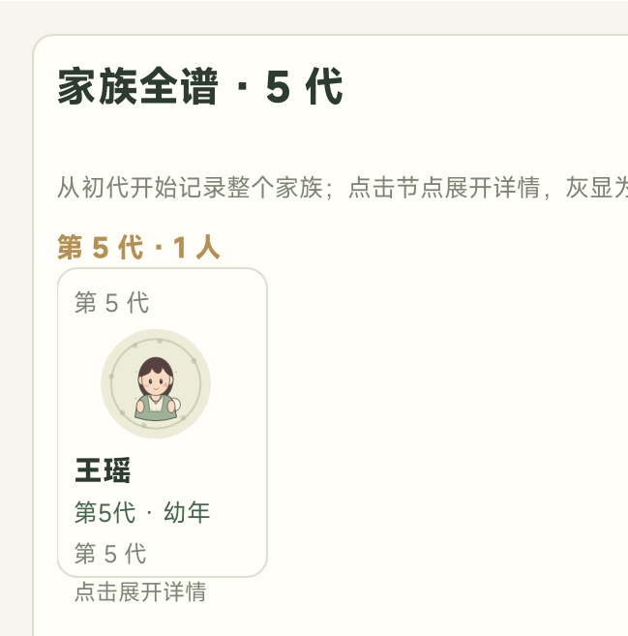Click the description text starting with 从初代开始记录
628x636 pixels.
pos(343,188)
